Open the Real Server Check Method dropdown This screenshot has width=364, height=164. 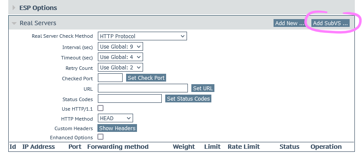142,36
